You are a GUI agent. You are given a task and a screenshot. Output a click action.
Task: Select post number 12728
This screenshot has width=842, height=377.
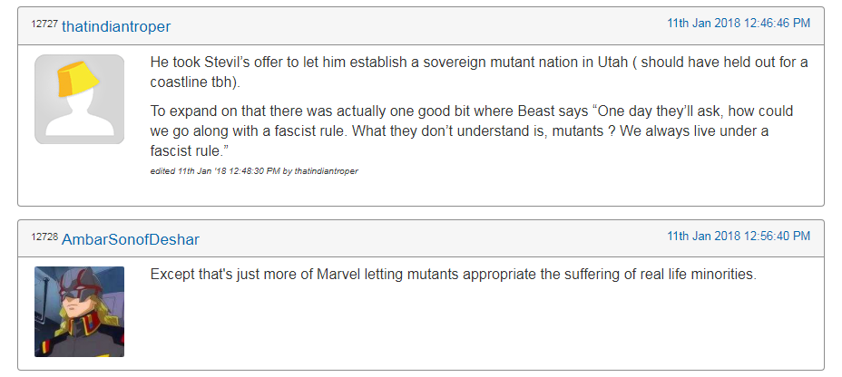click(44, 237)
